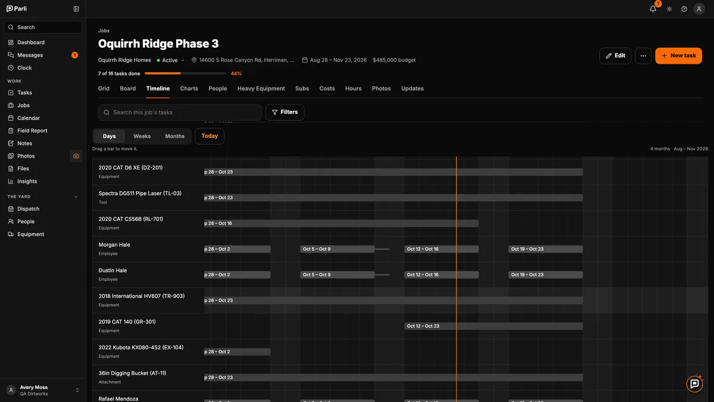This screenshot has height=402, width=714.
Task: Create a New task
Action: coord(678,55)
